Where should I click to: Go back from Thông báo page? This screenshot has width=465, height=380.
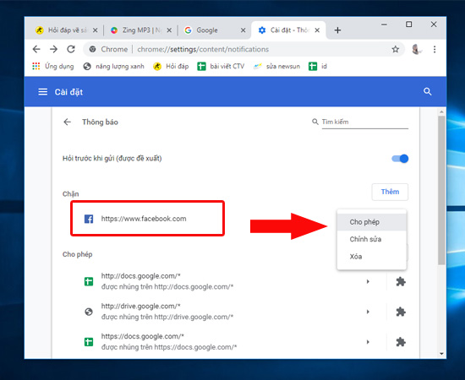[68, 122]
